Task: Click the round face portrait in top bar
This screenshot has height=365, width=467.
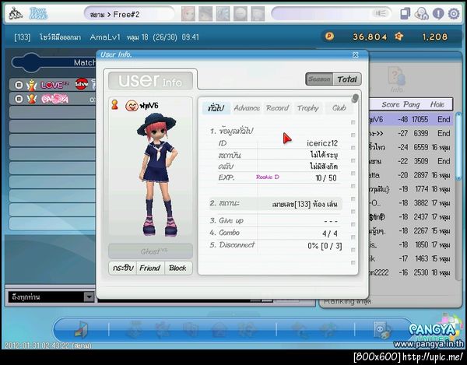Action: coord(240,14)
